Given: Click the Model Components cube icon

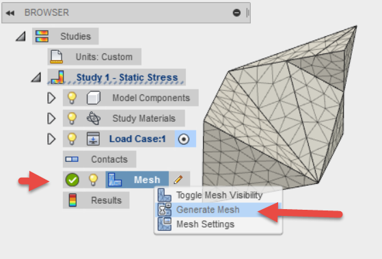Looking at the screenshot, I should click(94, 98).
